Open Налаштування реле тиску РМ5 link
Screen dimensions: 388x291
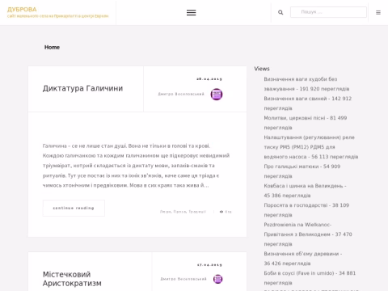tap(311, 147)
